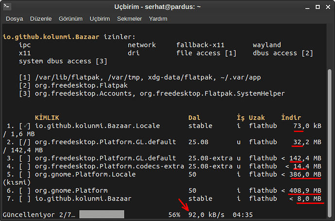Click the 386,0 MB download size
Screen dimensions: 335x221
pos(305,174)
